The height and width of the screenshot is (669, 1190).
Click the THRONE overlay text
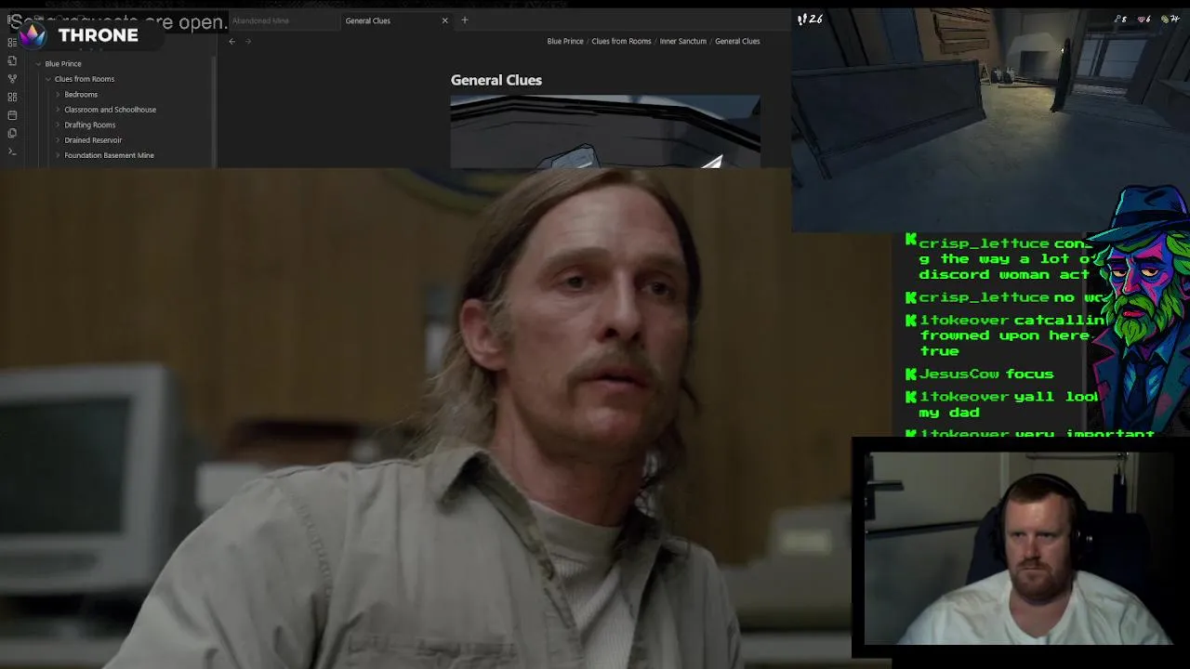click(x=98, y=35)
